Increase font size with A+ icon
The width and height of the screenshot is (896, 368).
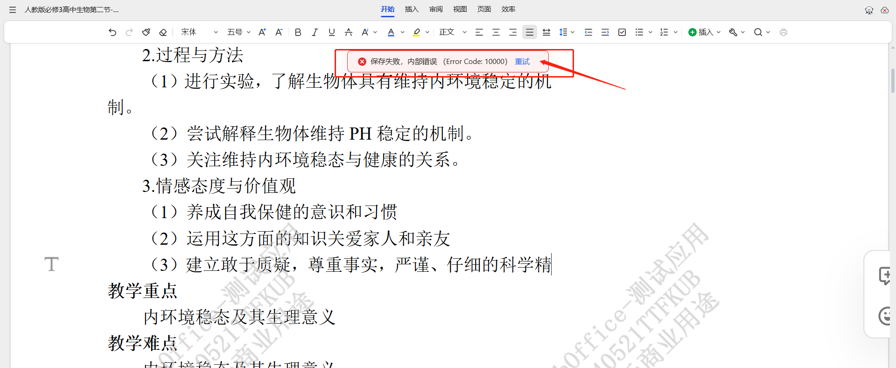click(262, 32)
